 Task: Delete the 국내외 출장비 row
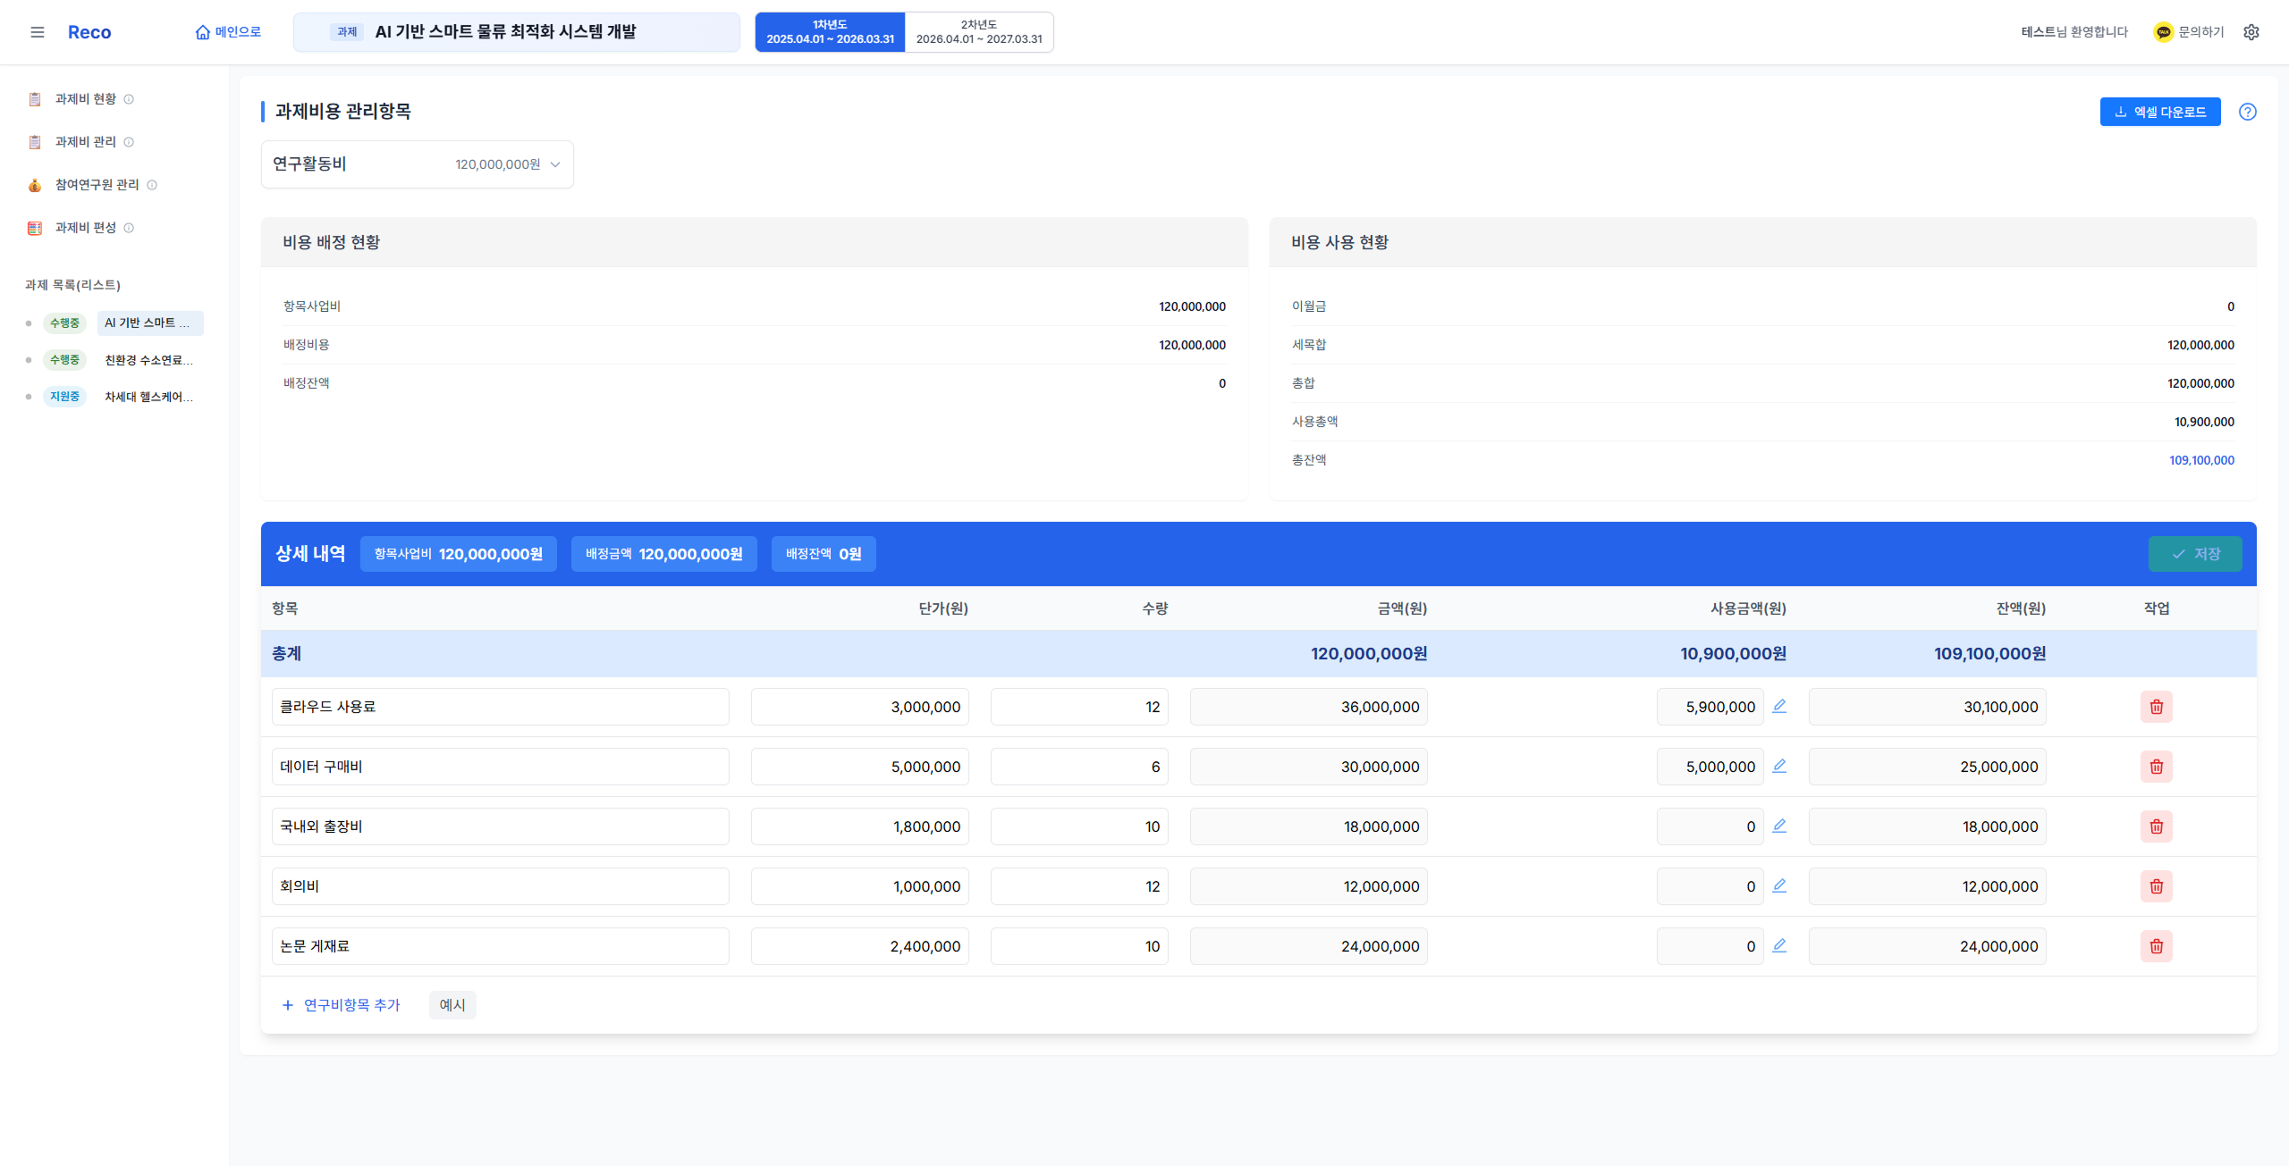[x=2157, y=826]
